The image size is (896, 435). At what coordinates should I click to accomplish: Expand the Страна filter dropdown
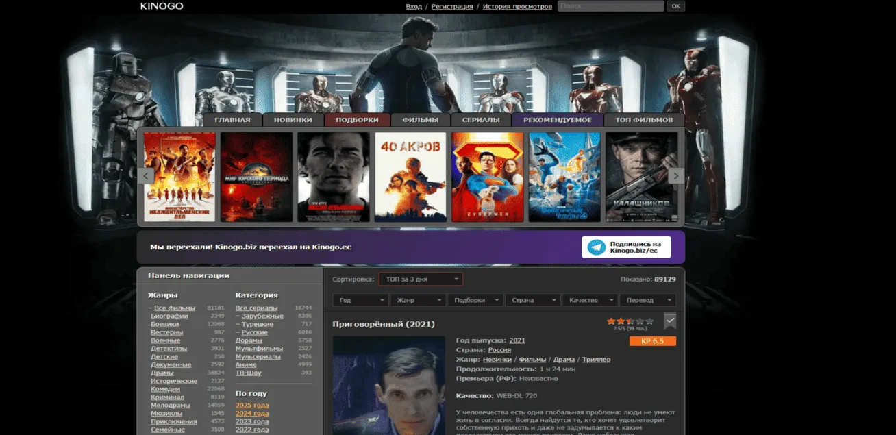click(x=533, y=300)
